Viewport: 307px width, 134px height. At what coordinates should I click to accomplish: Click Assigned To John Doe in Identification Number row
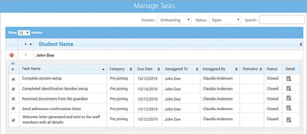click(173, 89)
